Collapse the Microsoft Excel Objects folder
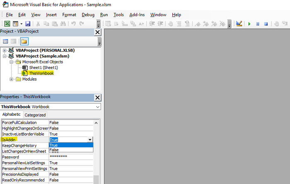The width and height of the screenshot is (290, 184). tap(12, 62)
